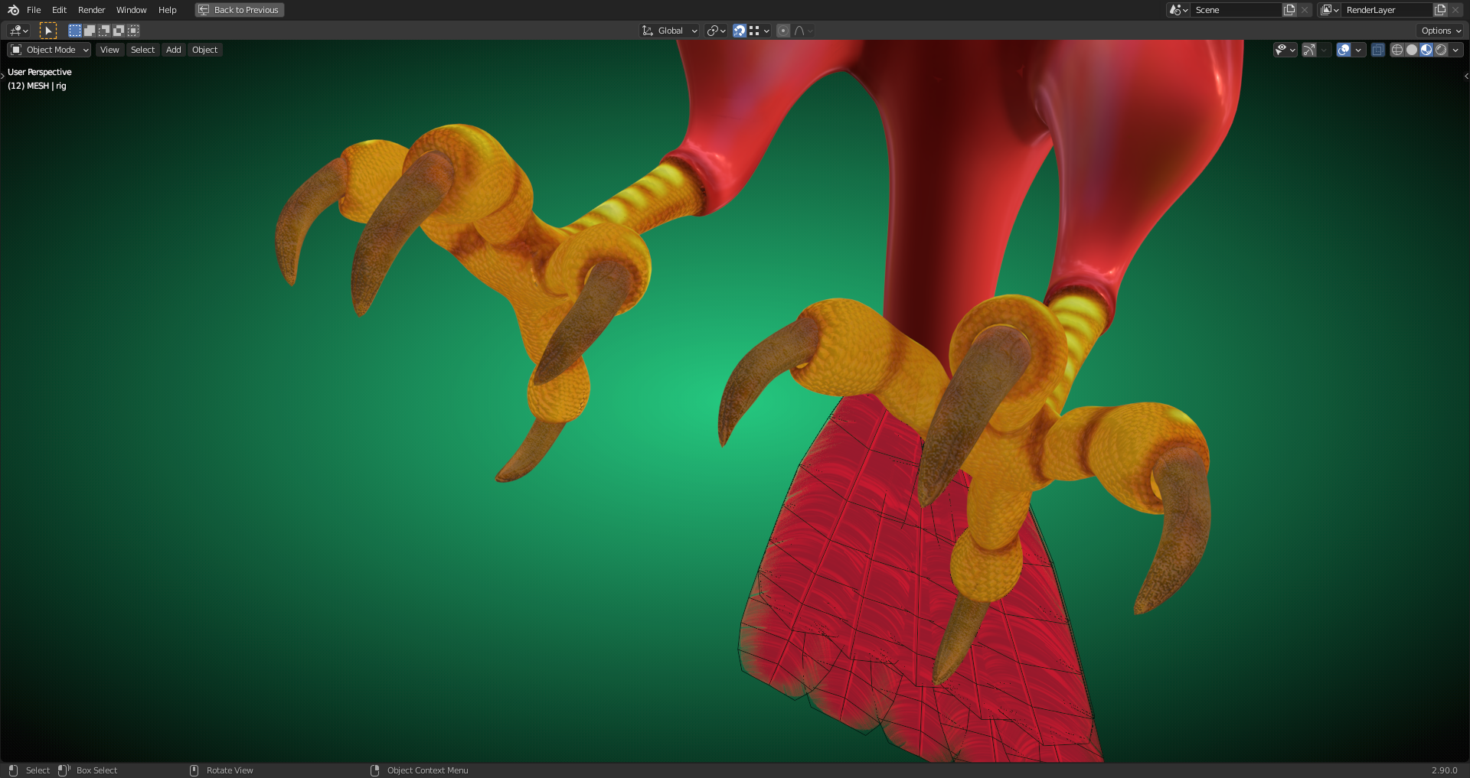Choose the Intersect Selection mode icon
Viewport: 1470px width, 778px height.
point(133,31)
